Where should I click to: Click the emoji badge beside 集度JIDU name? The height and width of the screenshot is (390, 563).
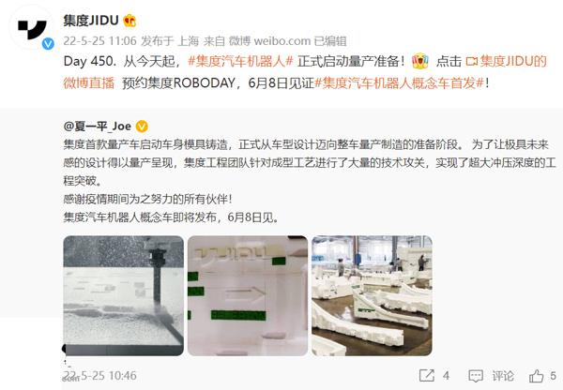[129, 21]
